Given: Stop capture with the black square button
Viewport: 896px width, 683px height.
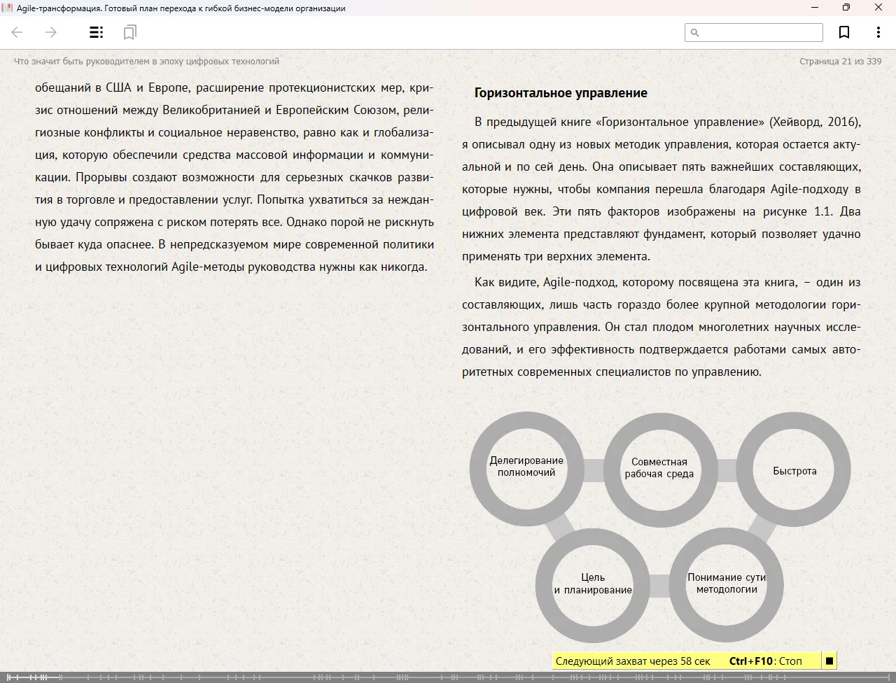Looking at the screenshot, I should pyautogui.click(x=829, y=661).
